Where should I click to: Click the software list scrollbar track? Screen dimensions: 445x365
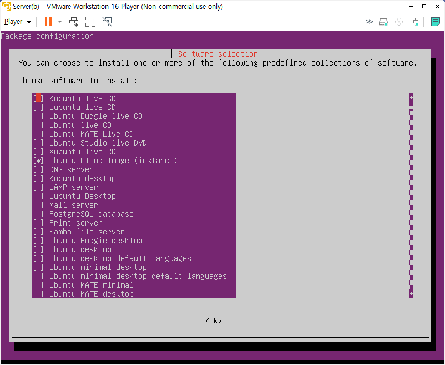(x=411, y=199)
